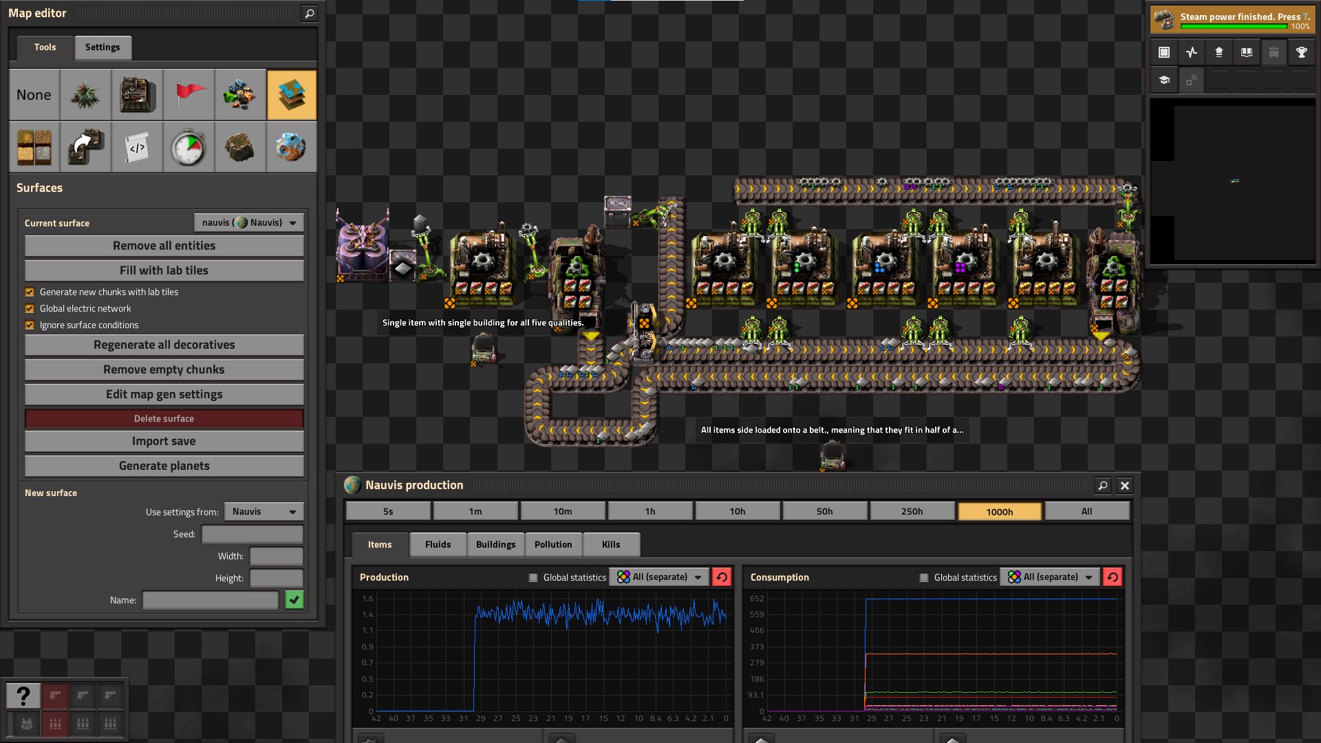The height and width of the screenshot is (743, 1321).
Task: Click the production window search magnifier
Action: point(1102,486)
